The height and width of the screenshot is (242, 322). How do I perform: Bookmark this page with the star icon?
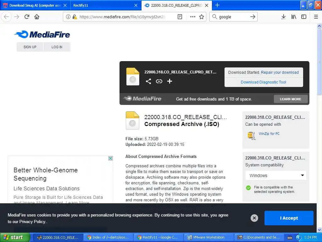(x=202, y=17)
